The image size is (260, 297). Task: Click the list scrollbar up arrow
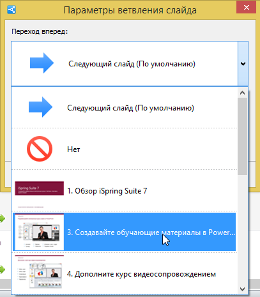pyautogui.click(x=242, y=93)
